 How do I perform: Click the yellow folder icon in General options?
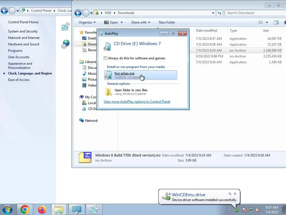click(x=109, y=92)
